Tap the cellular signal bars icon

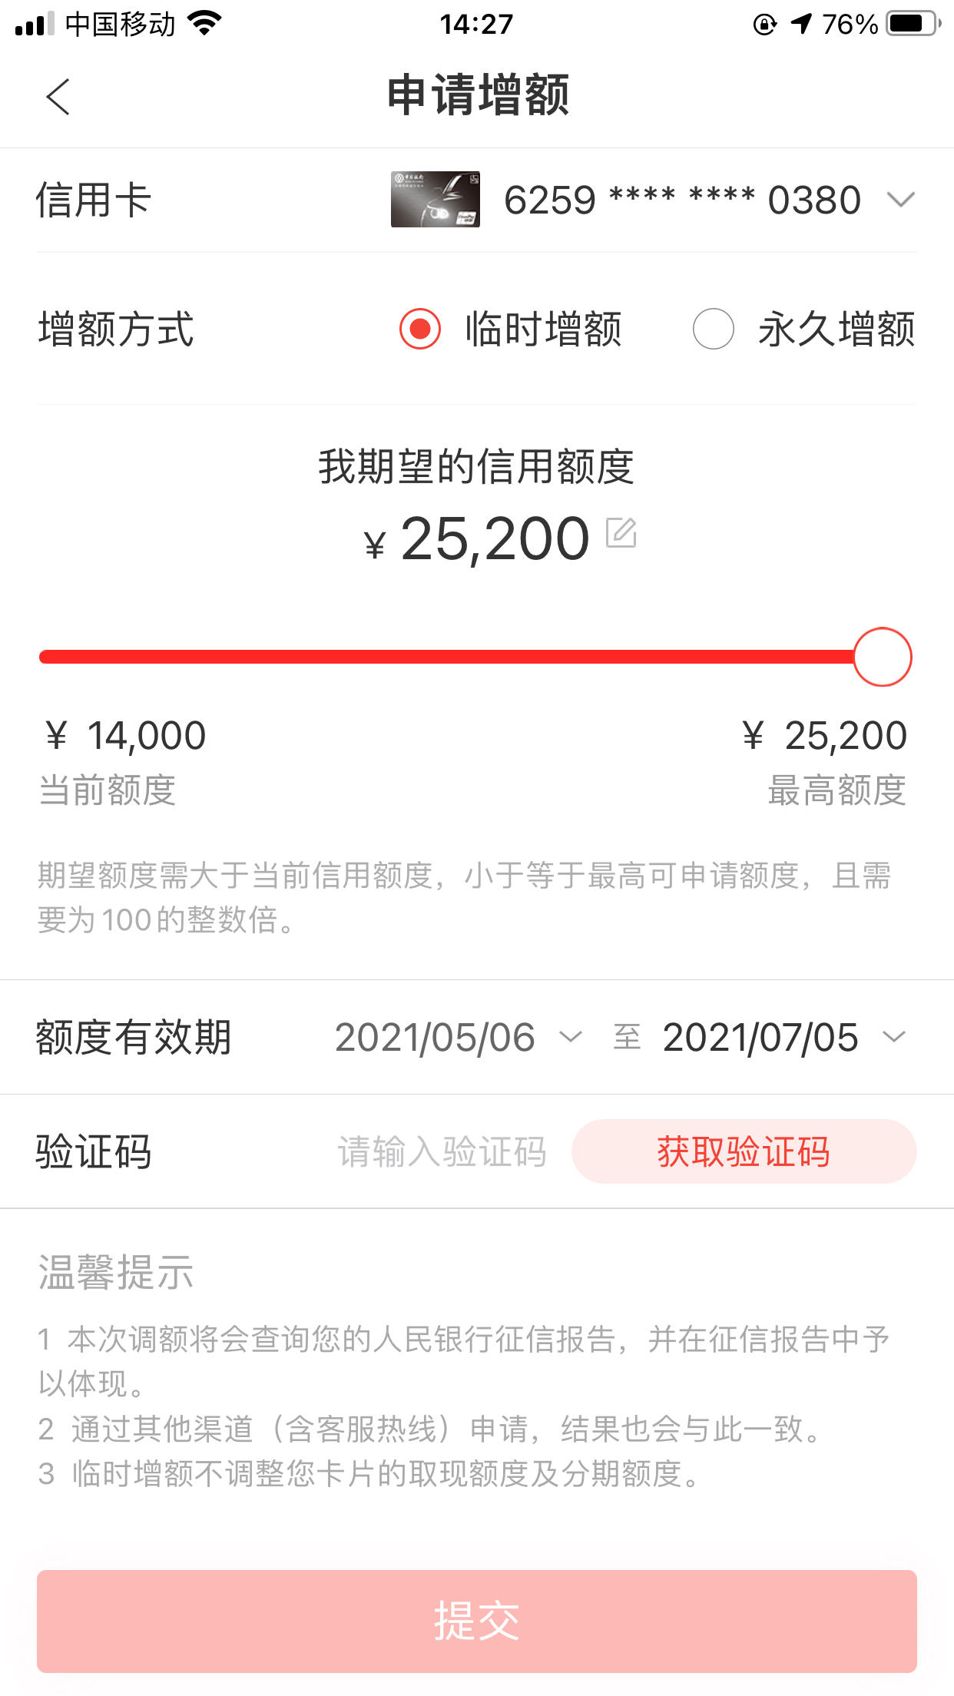(35, 24)
